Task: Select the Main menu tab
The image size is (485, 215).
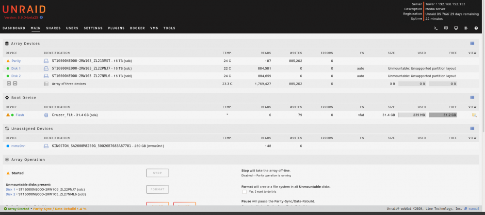Action: click(35, 28)
